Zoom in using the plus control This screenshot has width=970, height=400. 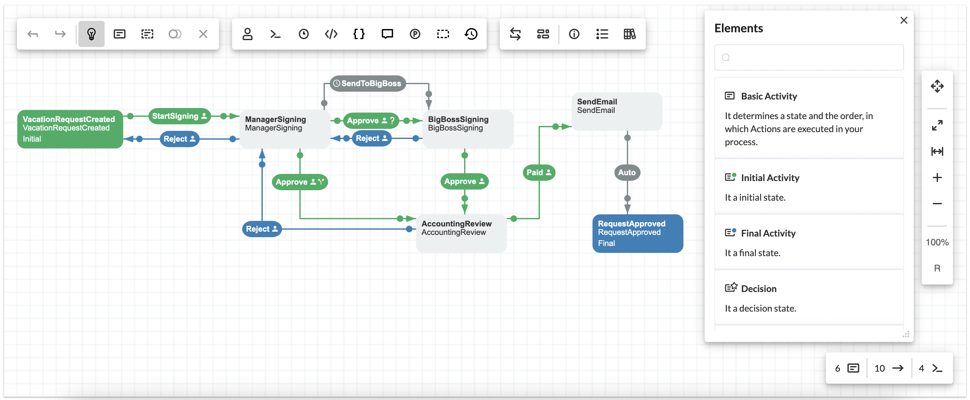[937, 178]
